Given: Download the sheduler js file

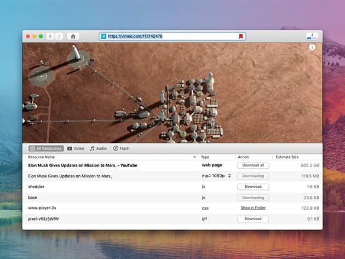Looking at the screenshot, I should pos(253,187).
